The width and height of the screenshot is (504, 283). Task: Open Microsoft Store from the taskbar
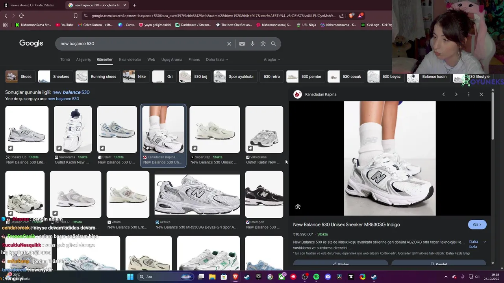(224, 277)
